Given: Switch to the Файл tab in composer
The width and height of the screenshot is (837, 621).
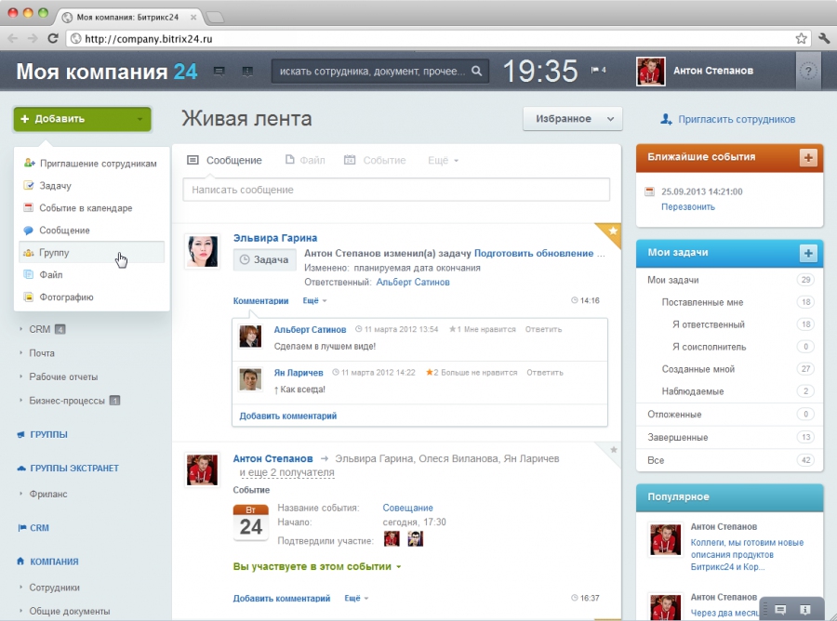Looking at the screenshot, I should (305, 160).
